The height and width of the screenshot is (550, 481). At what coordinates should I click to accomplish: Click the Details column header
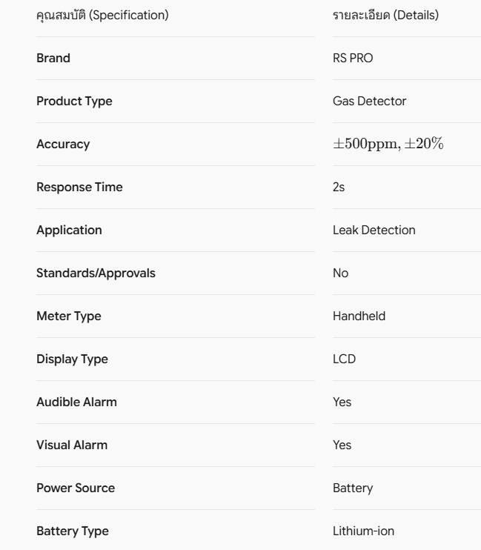(385, 16)
